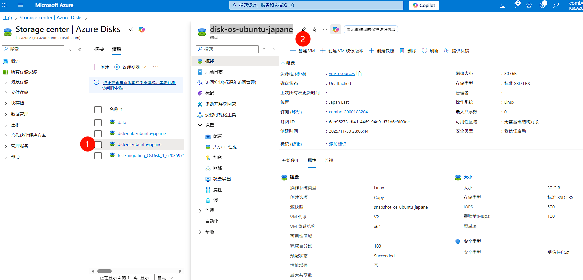Screen dimensions: 583x280
Task: Select checkbox for disk-data-ubuntu-japane
Action: pyautogui.click(x=98, y=134)
